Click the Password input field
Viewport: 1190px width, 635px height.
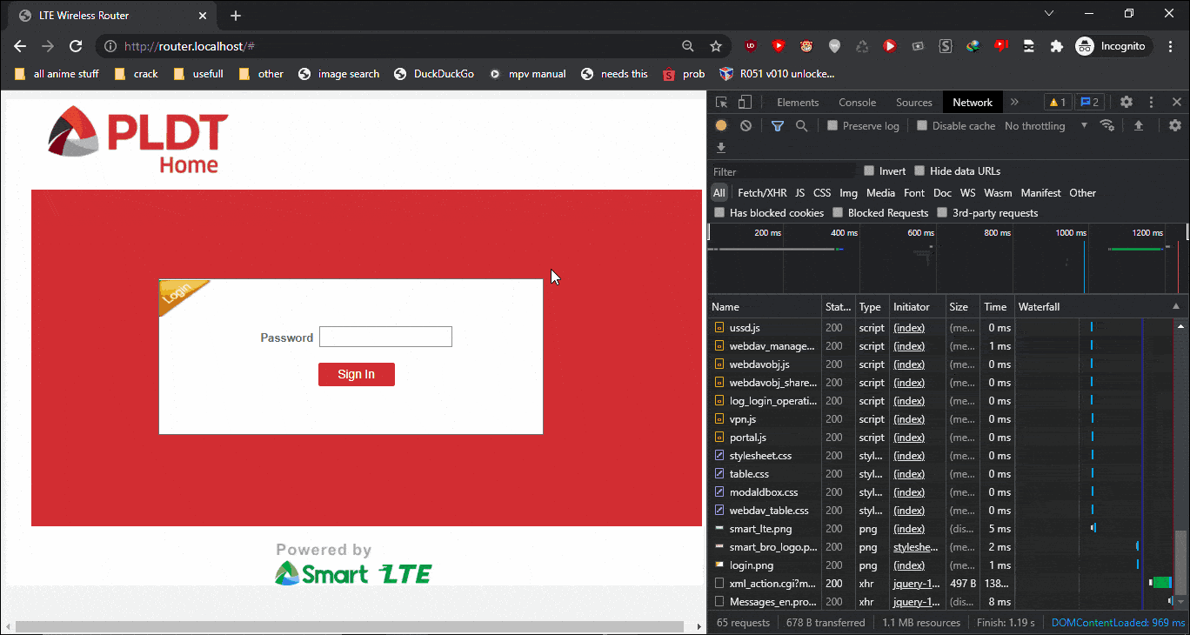click(385, 337)
